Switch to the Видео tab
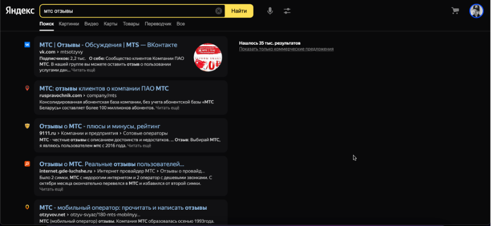 91,24
